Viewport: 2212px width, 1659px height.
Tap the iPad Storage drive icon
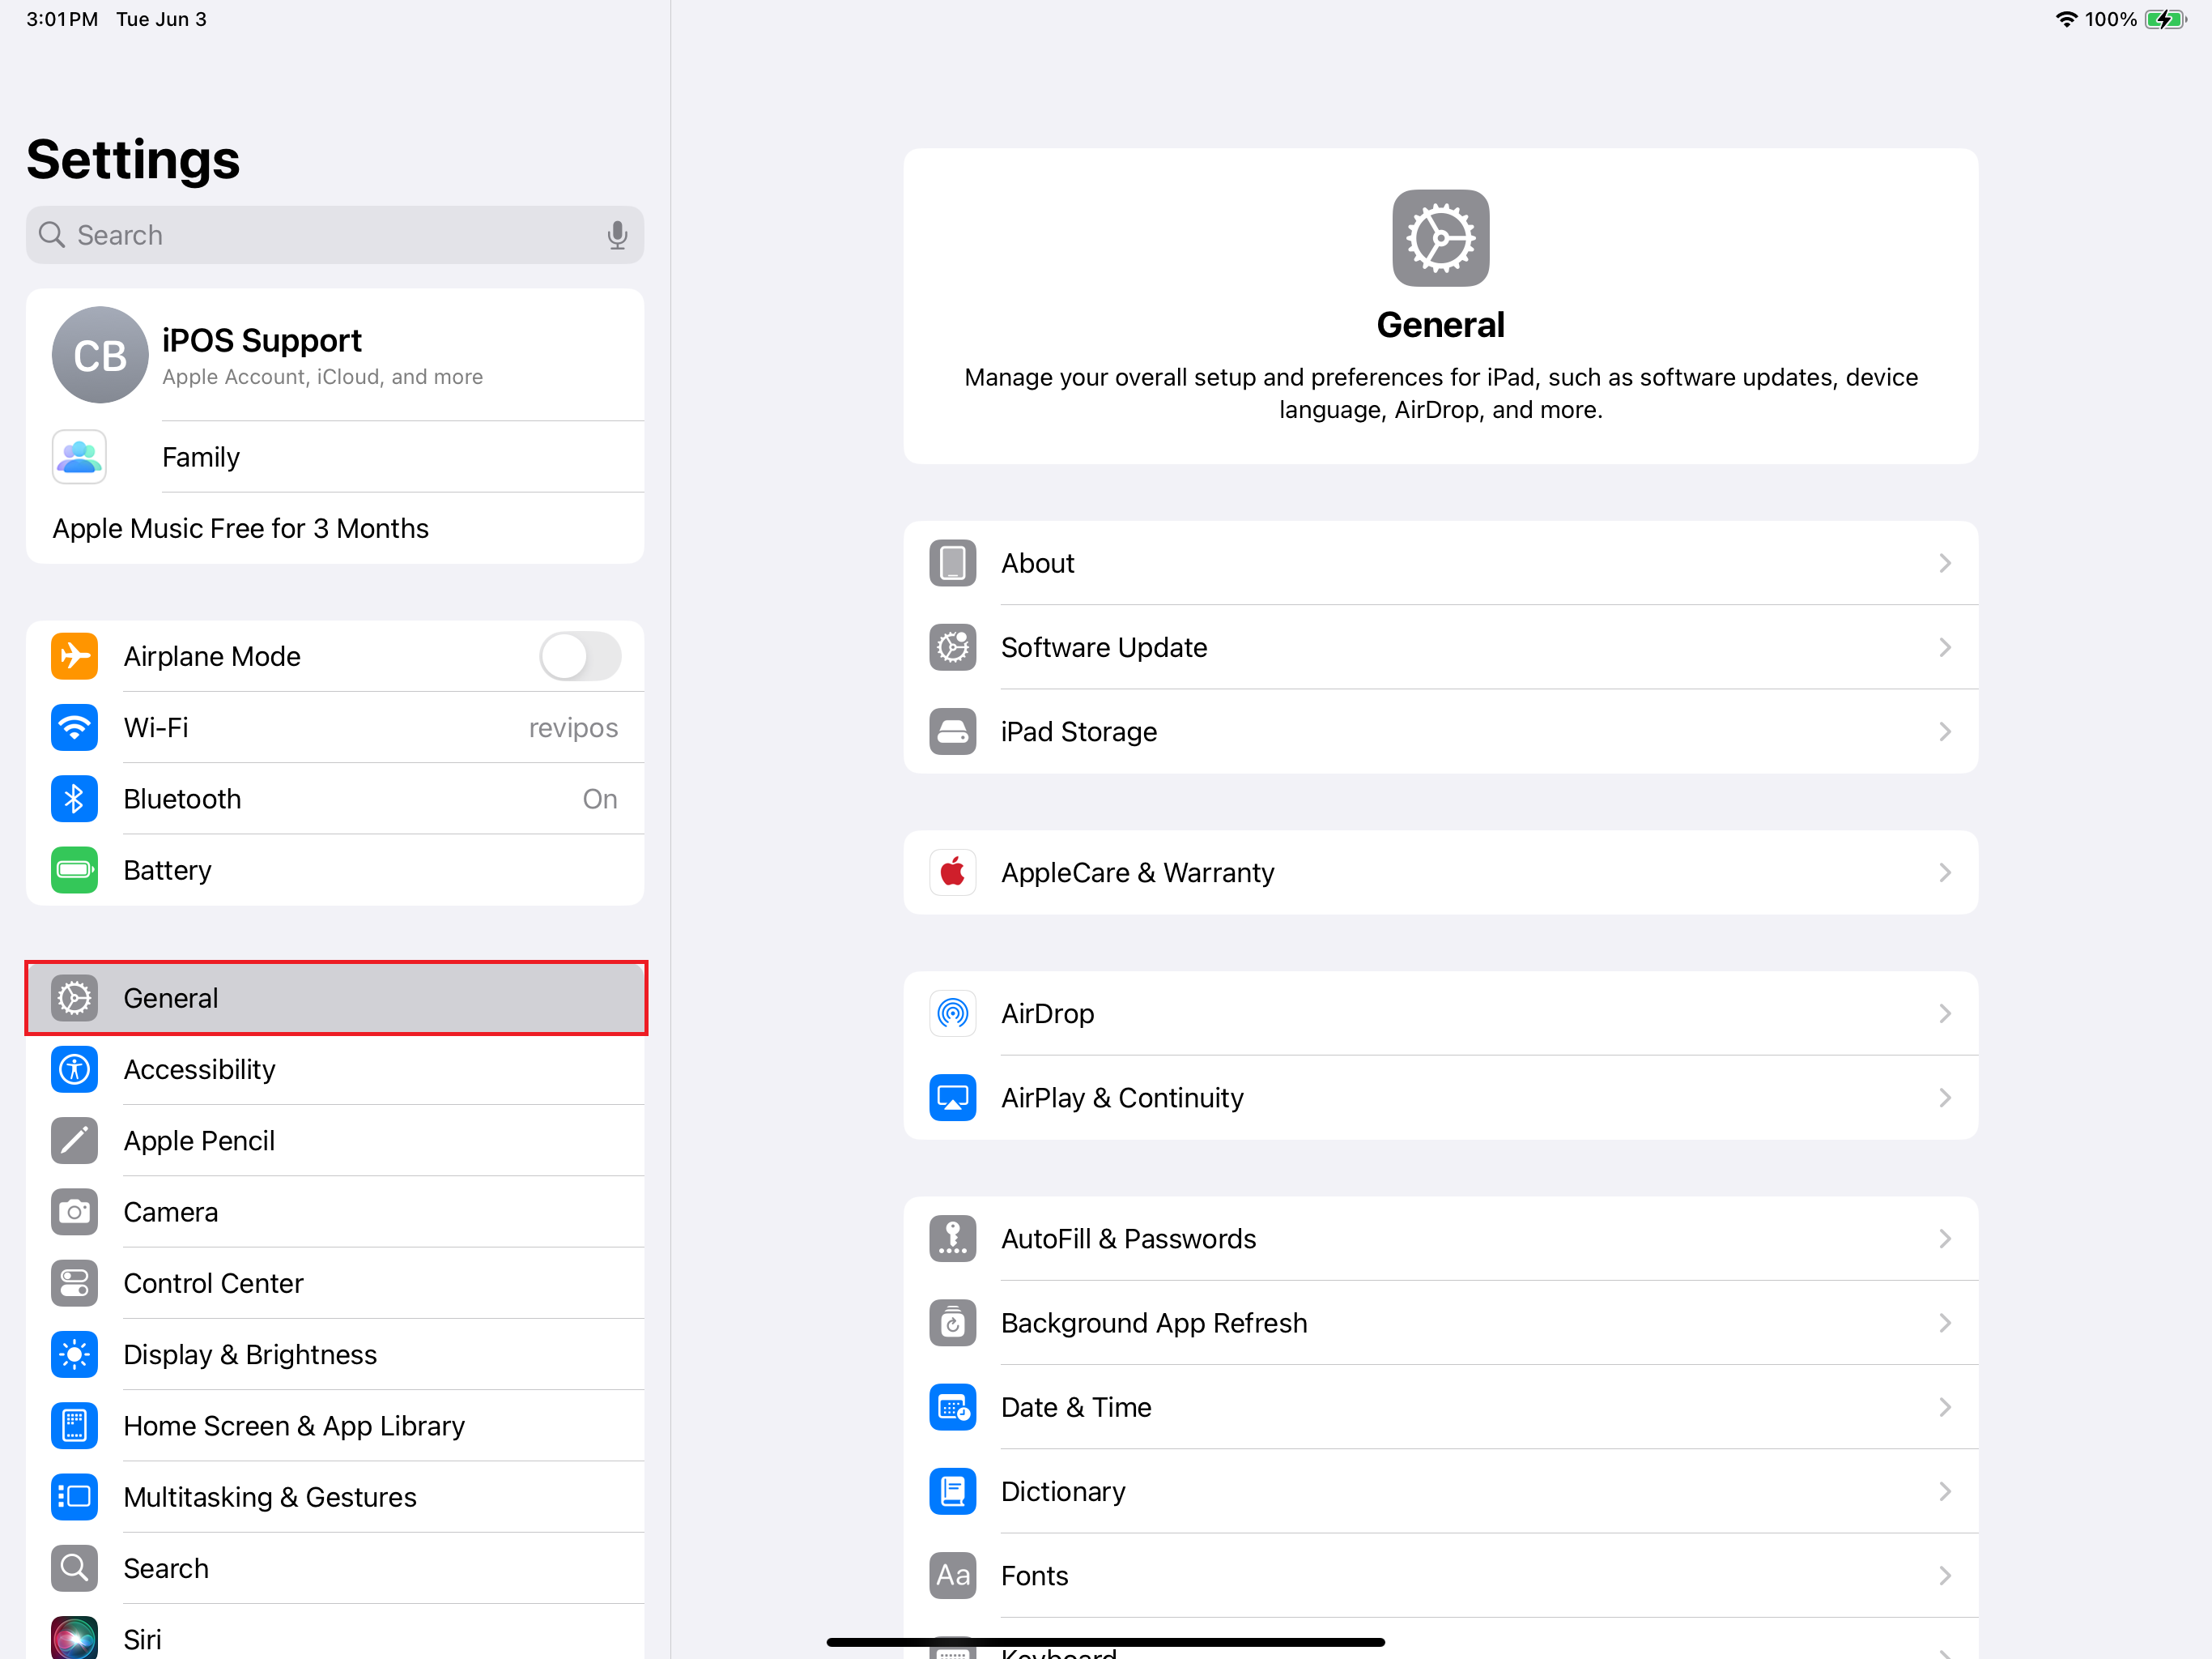952,731
